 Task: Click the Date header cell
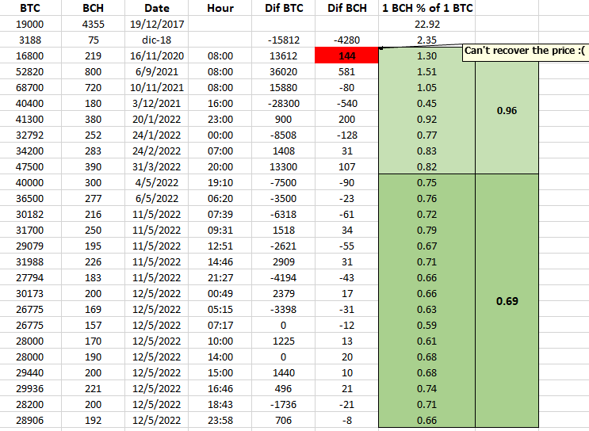click(157, 8)
